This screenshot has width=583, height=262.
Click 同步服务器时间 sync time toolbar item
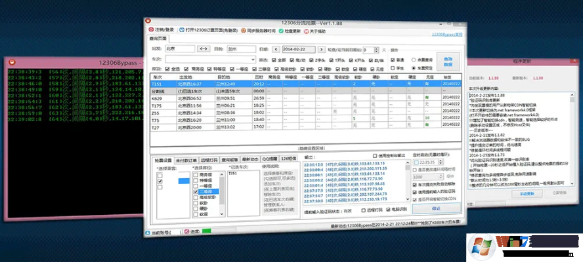259,31
